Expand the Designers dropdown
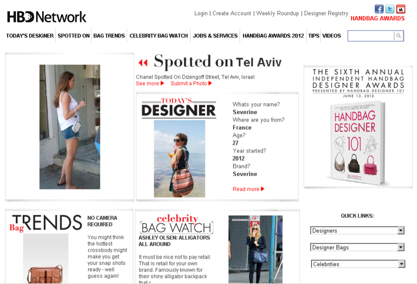The width and height of the screenshot is (417, 284). click(401, 230)
